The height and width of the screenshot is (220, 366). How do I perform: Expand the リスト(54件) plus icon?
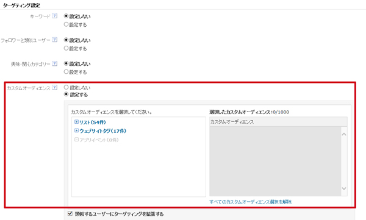(76, 122)
